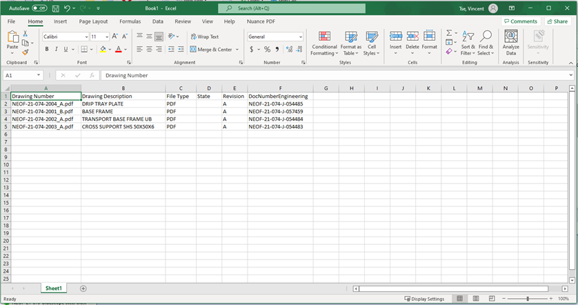Toggle Align Left for text

pyautogui.click(x=139, y=49)
